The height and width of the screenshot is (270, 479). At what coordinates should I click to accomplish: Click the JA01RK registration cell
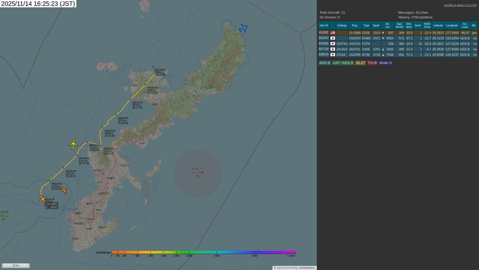[354, 55]
